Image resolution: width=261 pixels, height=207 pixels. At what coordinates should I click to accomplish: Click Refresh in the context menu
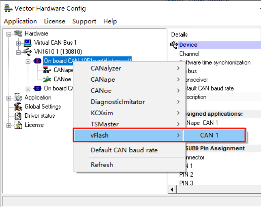pyautogui.click(x=130, y=165)
